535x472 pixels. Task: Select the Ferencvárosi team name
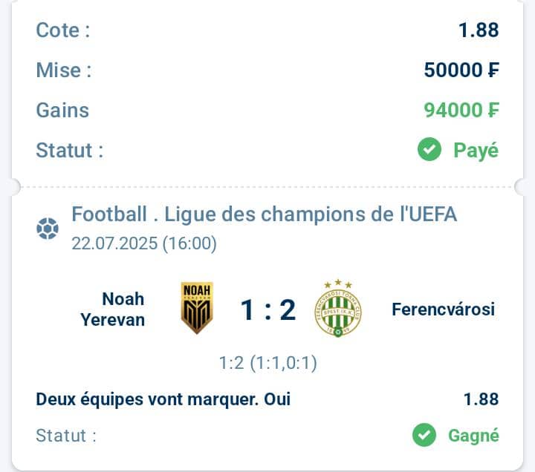tap(443, 309)
